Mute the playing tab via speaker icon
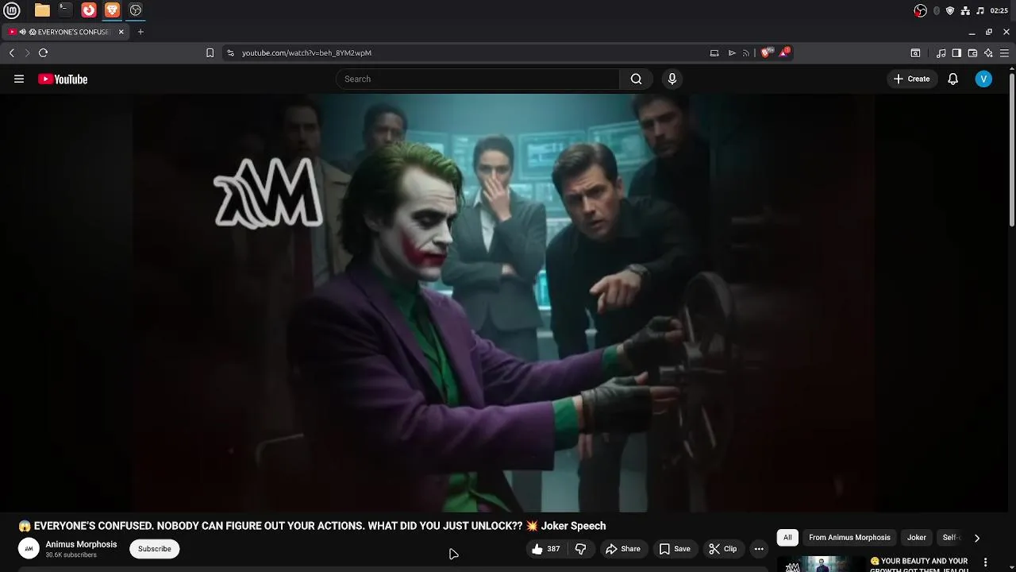Viewport: 1016px width, 572px height. [x=22, y=32]
